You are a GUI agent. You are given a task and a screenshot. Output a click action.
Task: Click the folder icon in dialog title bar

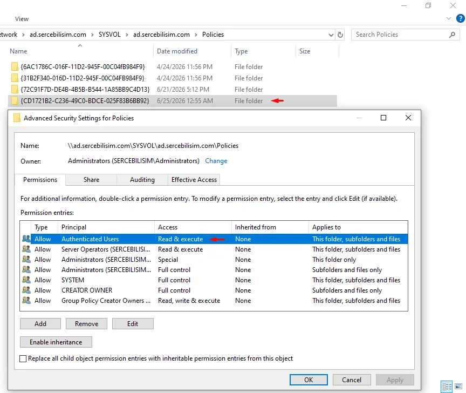pyautogui.click(x=17, y=118)
